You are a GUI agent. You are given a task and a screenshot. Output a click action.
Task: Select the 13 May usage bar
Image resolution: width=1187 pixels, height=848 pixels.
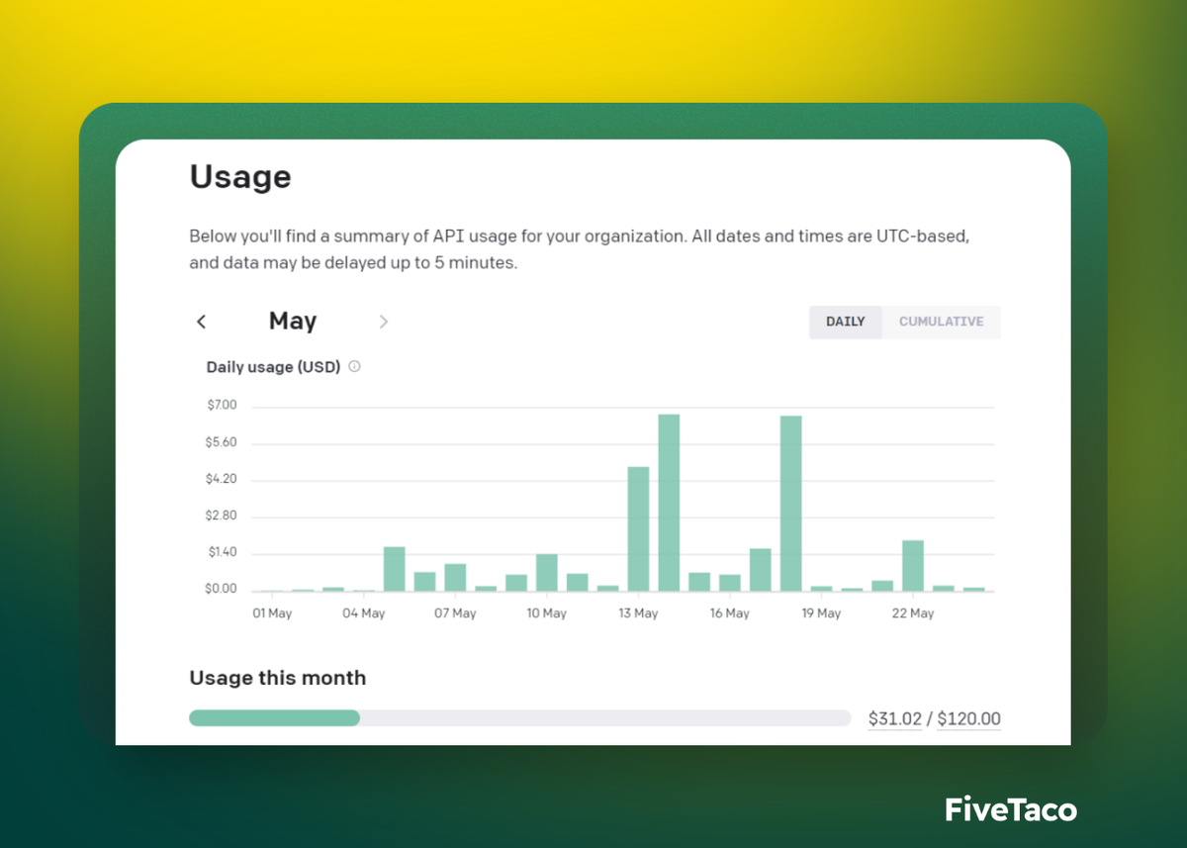click(638, 528)
